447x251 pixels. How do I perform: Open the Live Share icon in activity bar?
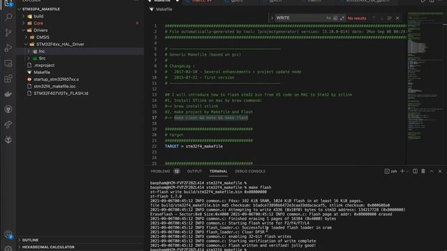8,124
